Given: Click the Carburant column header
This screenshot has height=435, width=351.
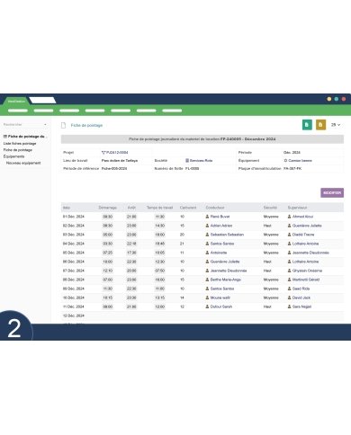Looking at the screenshot, I should click(188, 208).
